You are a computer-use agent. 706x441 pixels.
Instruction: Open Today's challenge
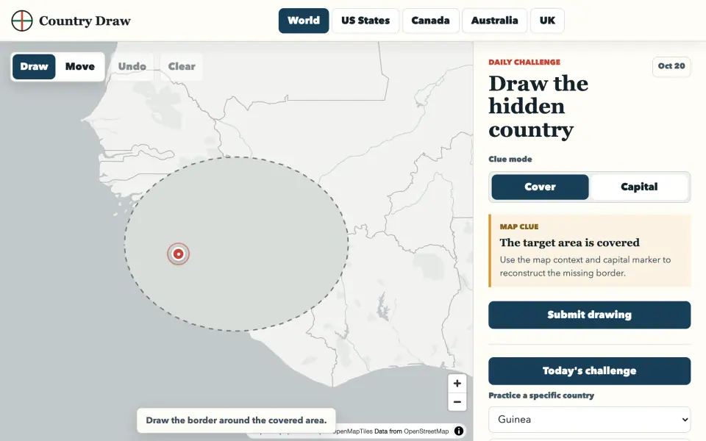[x=589, y=370]
